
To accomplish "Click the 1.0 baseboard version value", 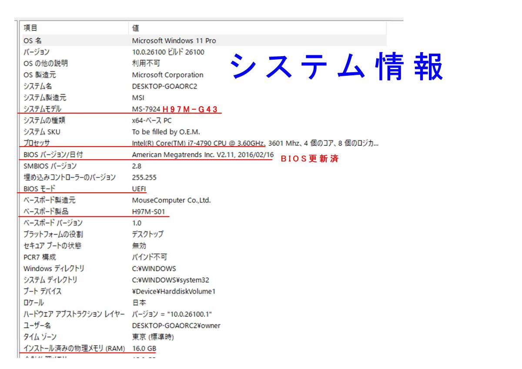I will pyautogui.click(x=137, y=223).
